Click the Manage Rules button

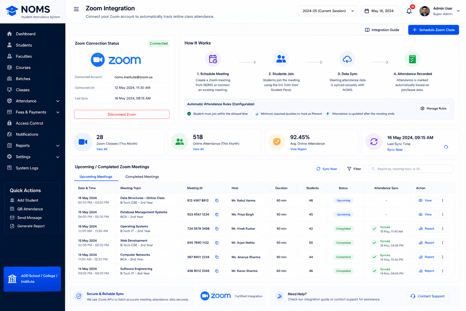(433, 108)
